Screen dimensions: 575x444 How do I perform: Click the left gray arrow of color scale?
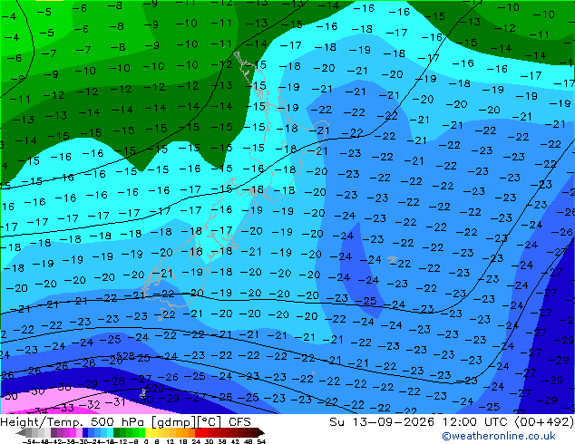(20, 433)
